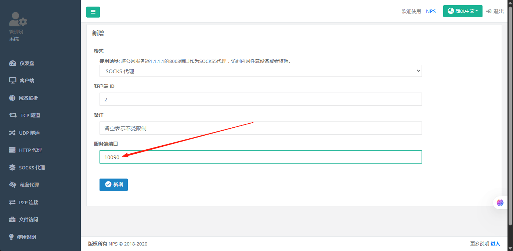
Task: Open the NPS link in header
Action: point(431,11)
